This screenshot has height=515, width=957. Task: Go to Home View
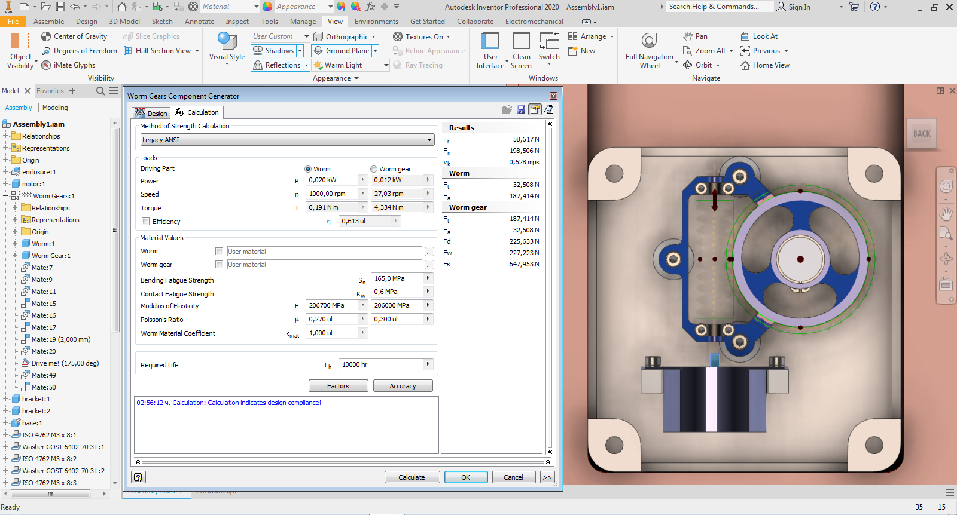[x=765, y=65]
